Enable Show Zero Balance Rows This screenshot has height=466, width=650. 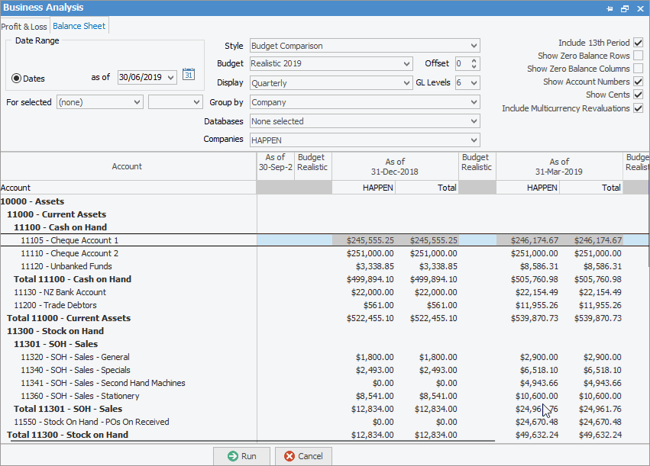tap(638, 56)
